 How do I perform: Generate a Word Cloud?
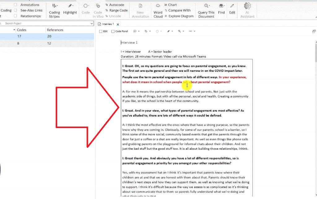click(x=158, y=10)
